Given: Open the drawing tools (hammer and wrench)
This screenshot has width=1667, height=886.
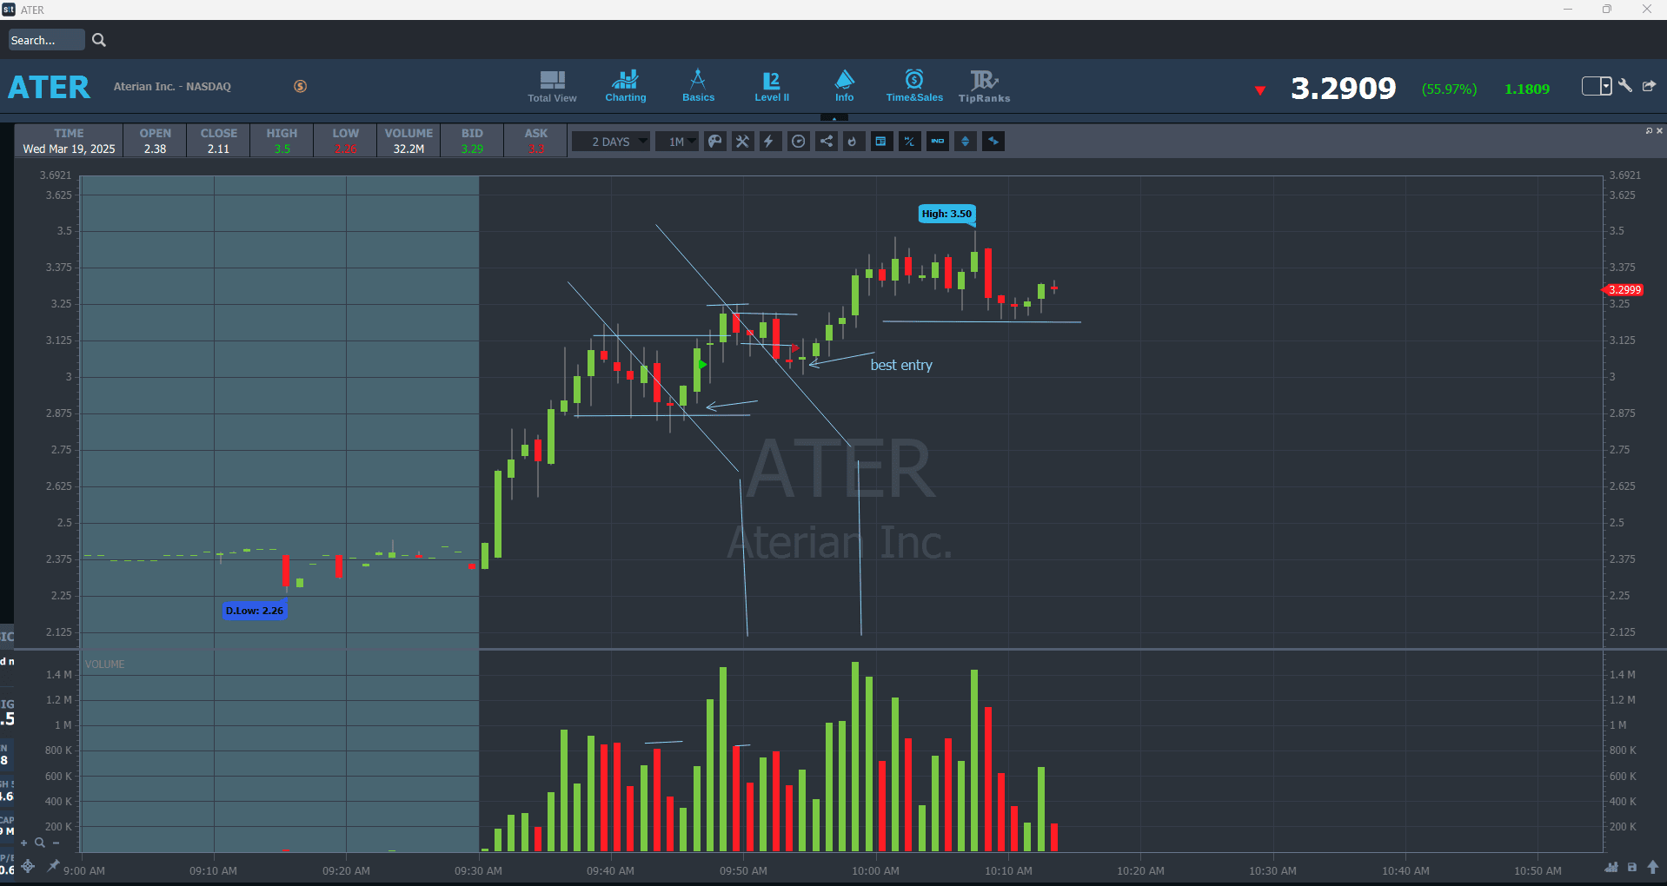Looking at the screenshot, I should click(x=743, y=141).
